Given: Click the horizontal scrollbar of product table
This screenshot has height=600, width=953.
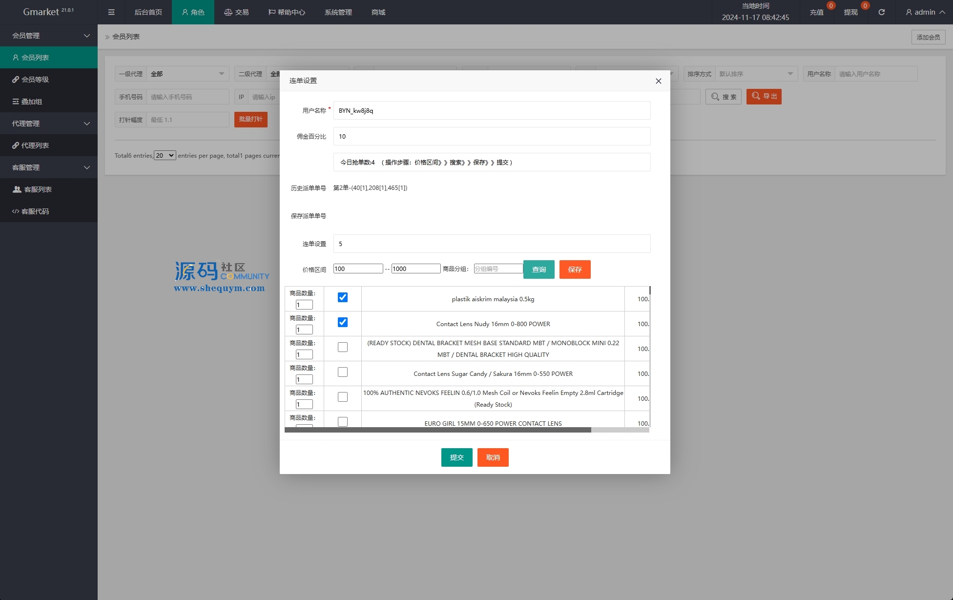Looking at the screenshot, I should (437, 430).
